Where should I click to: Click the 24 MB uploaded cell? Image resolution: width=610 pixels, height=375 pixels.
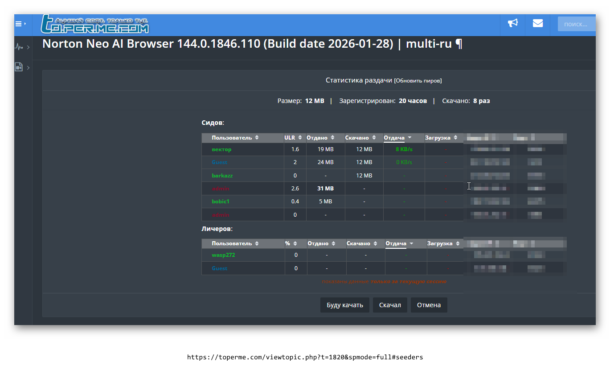click(x=325, y=162)
